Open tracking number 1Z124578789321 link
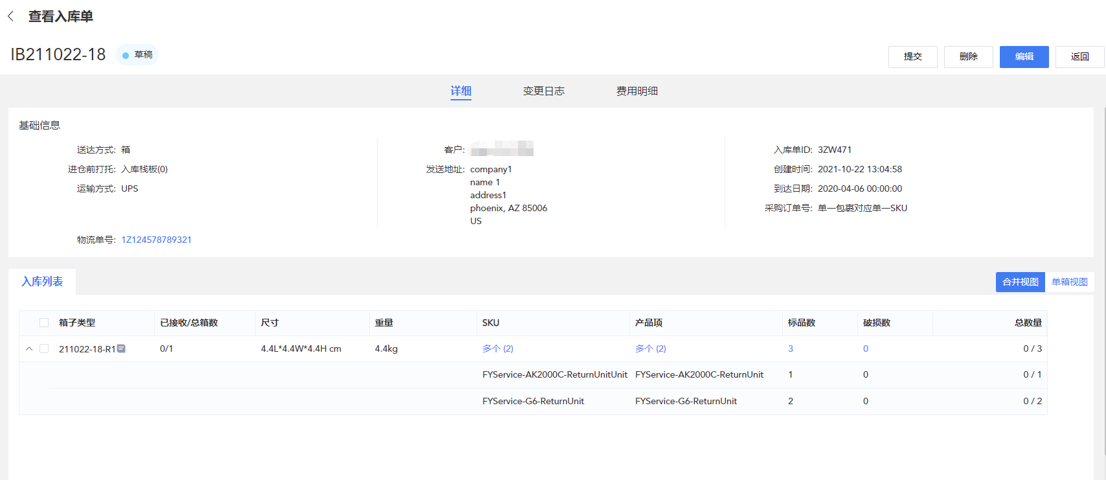Viewport: 1106px width, 480px height. click(x=157, y=240)
